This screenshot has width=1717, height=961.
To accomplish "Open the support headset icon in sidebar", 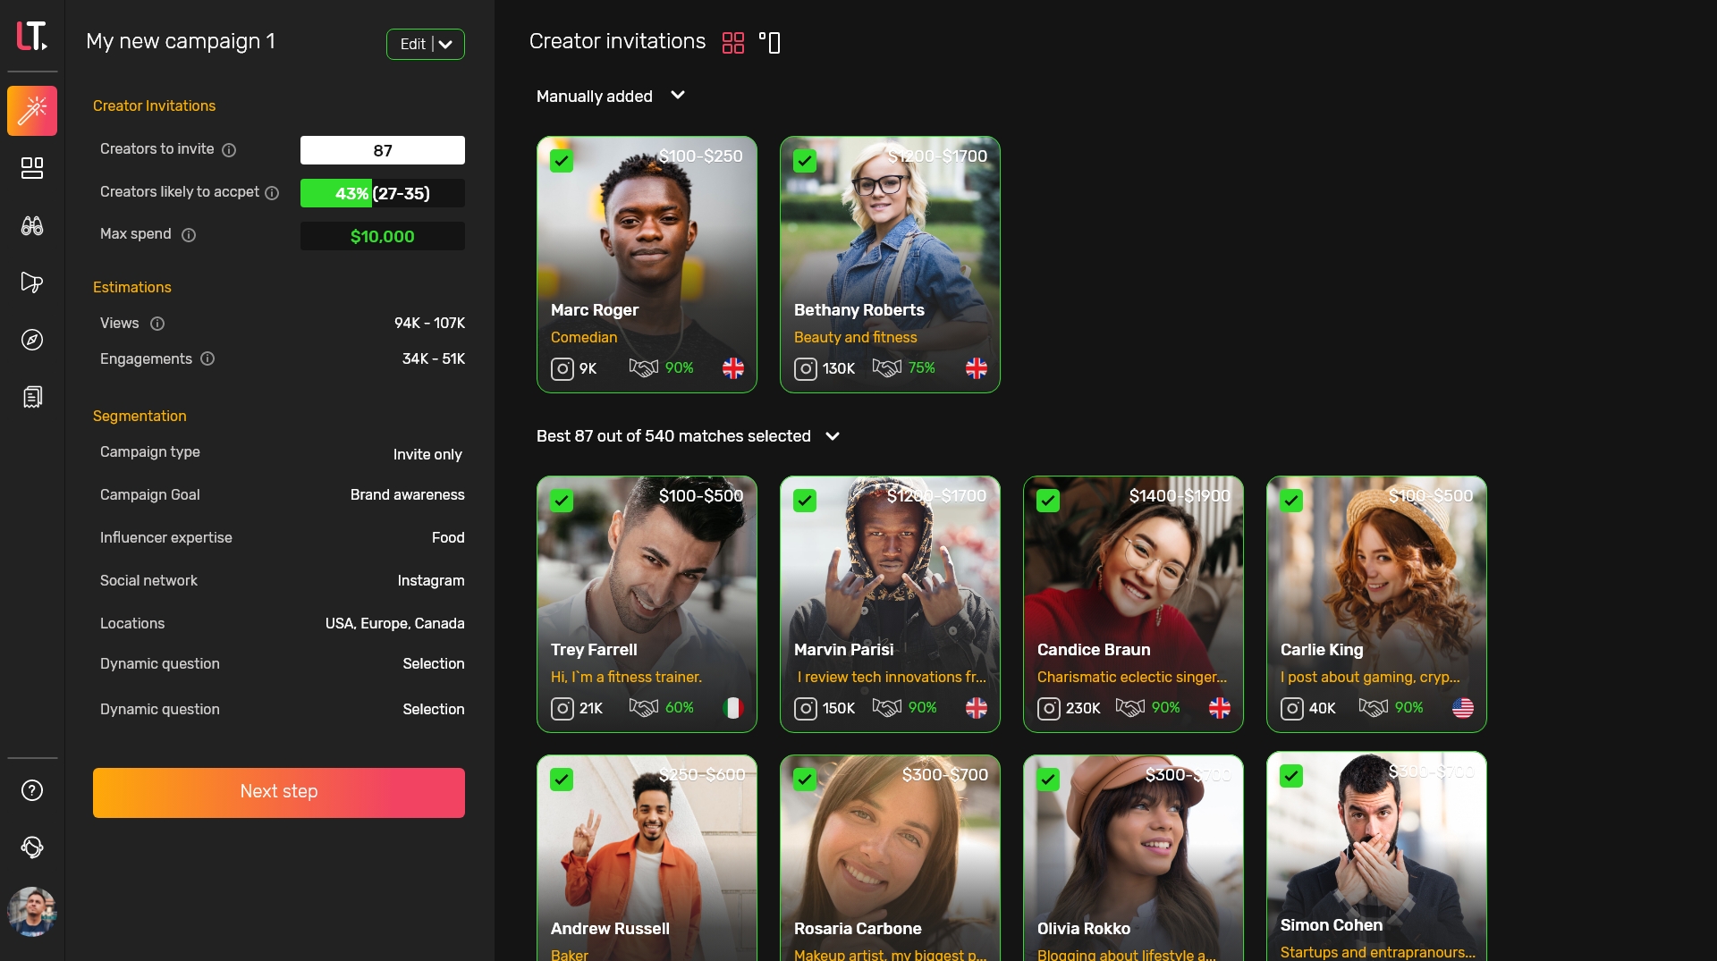I will pyautogui.click(x=32, y=847).
